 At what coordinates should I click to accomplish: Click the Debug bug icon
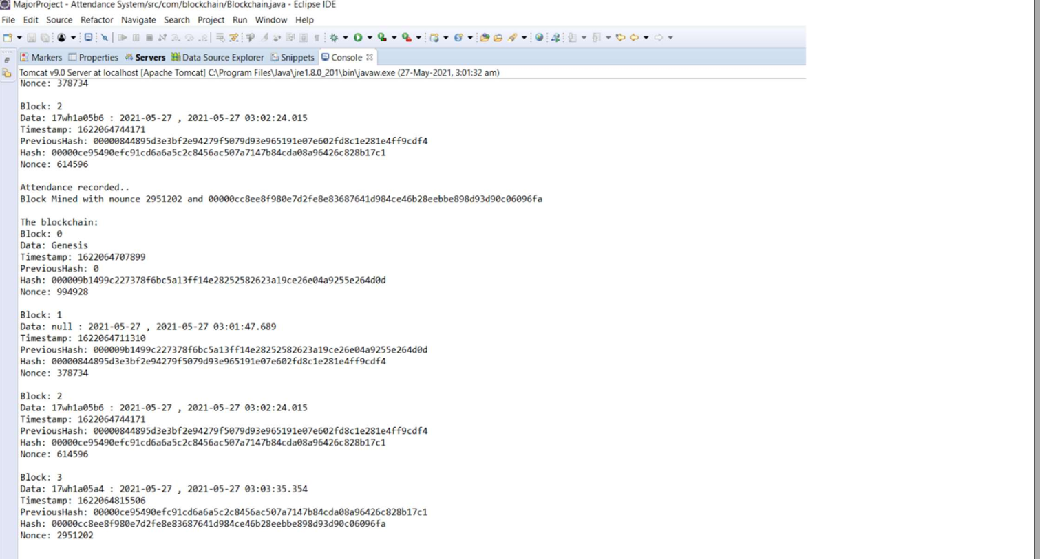334,37
